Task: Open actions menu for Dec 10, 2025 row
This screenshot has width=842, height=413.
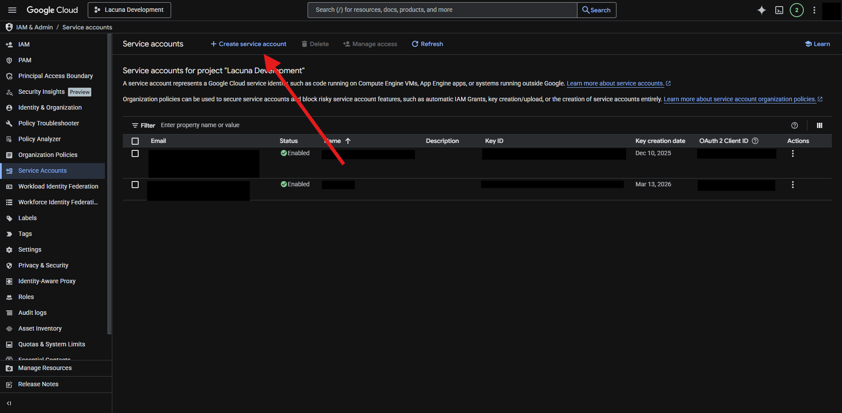Action: click(792, 153)
